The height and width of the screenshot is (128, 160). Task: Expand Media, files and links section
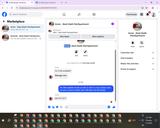(137, 64)
